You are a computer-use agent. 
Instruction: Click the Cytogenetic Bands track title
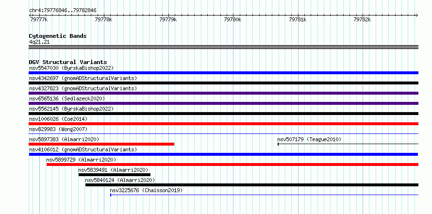tap(58, 36)
